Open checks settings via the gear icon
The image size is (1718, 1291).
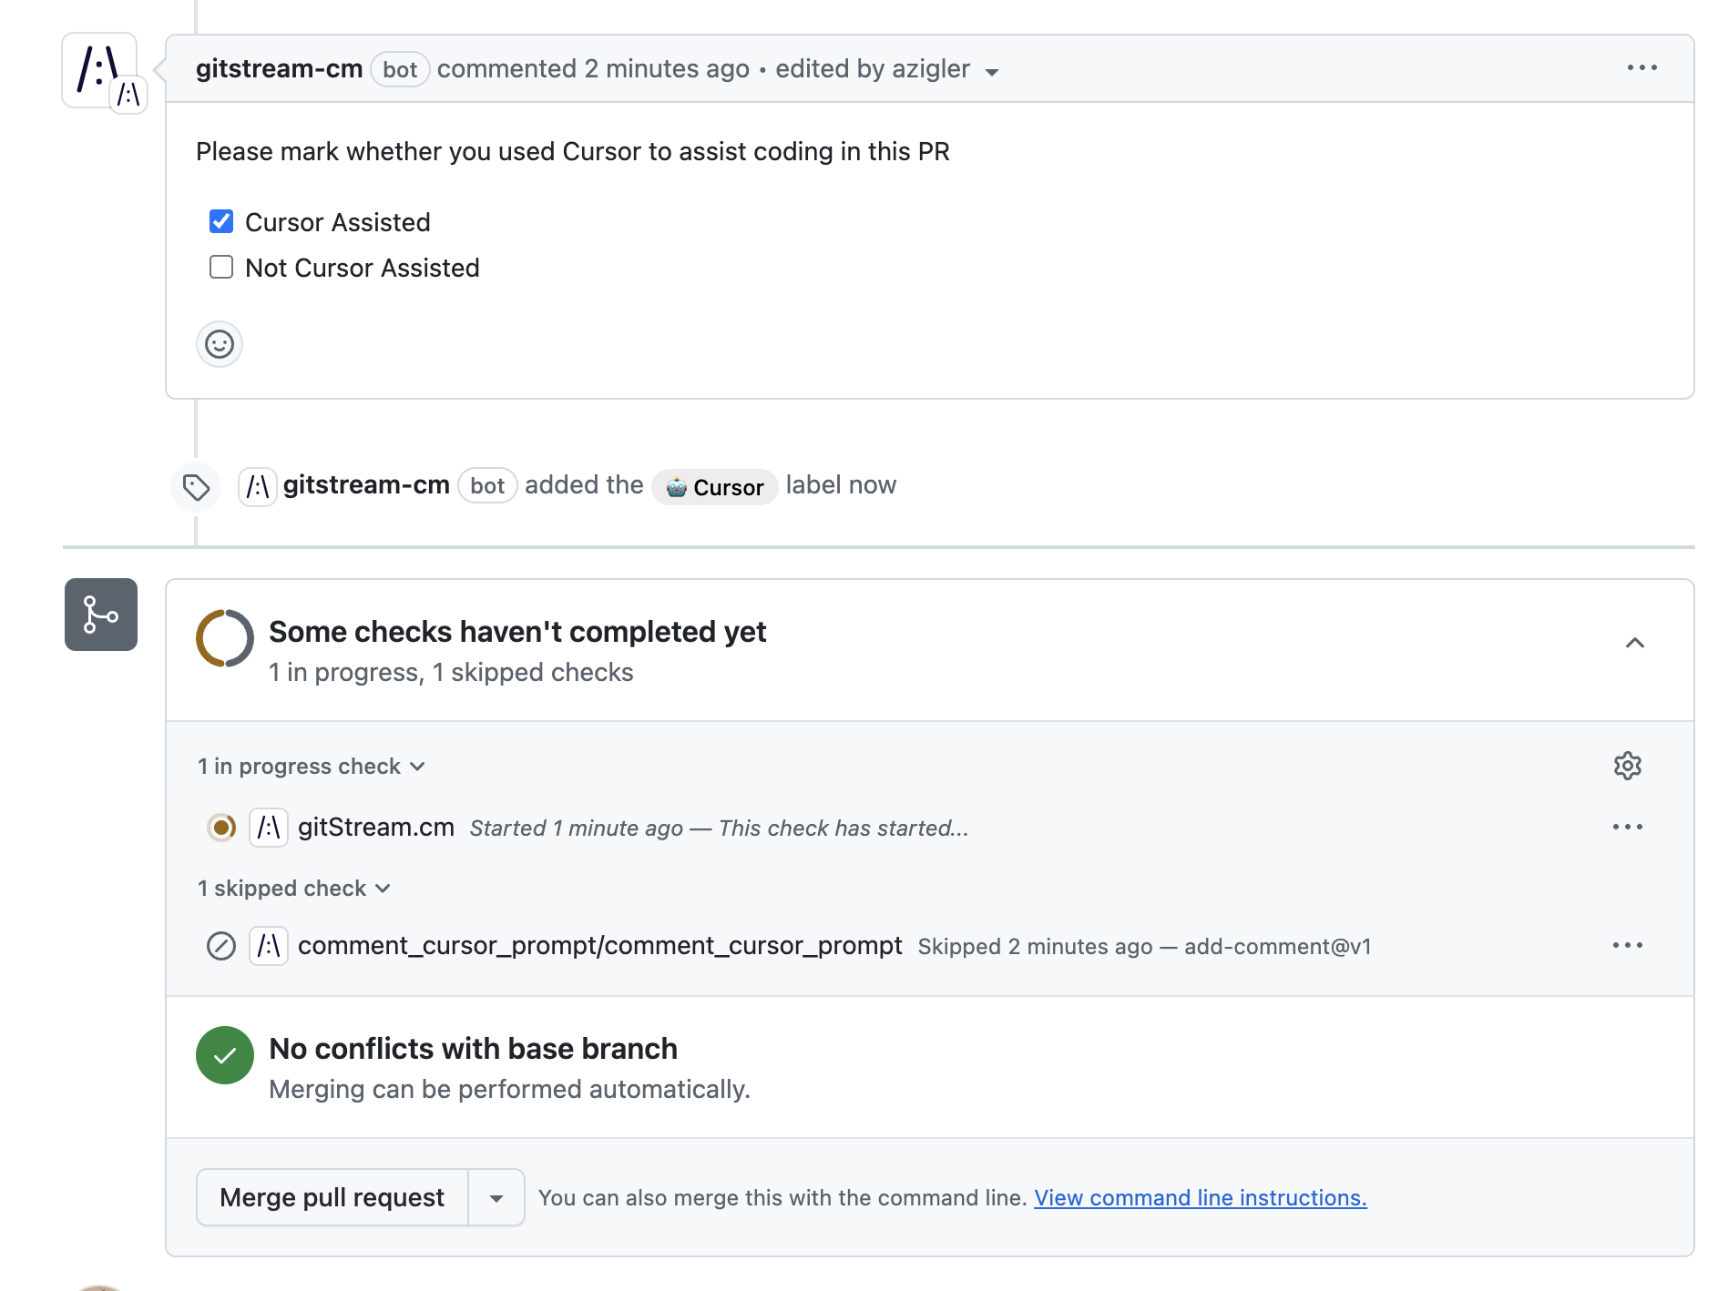coord(1628,766)
